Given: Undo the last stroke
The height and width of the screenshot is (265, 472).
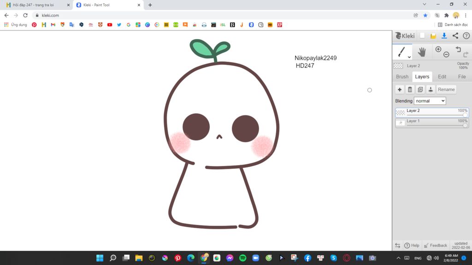Looking at the screenshot, I should [x=458, y=49].
